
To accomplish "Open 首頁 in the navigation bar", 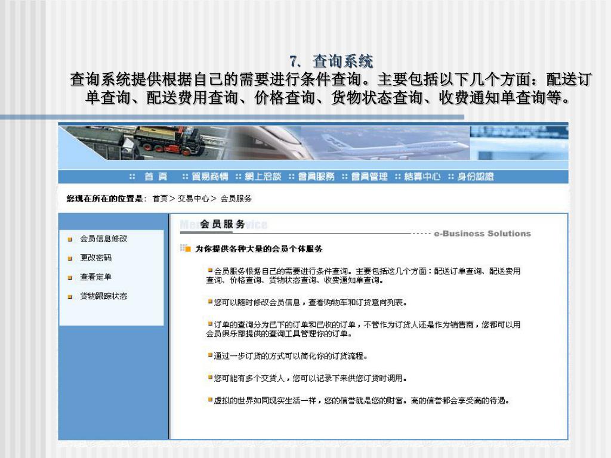I will (x=156, y=177).
